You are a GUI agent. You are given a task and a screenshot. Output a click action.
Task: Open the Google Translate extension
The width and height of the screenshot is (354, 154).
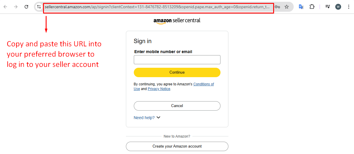[x=301, y=7]
